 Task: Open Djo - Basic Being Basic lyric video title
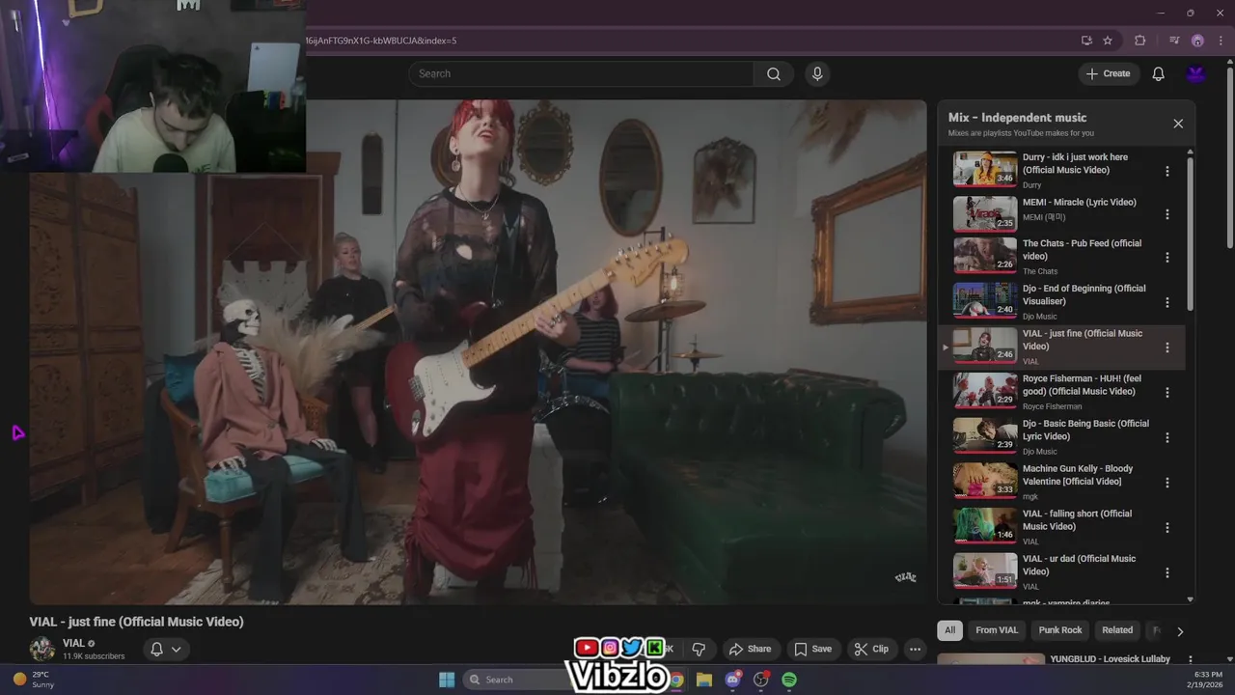(x=1085, y=430)
